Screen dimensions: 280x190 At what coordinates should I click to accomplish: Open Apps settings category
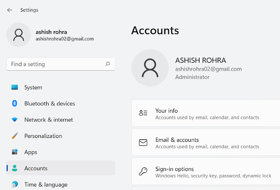coord(61,152)
